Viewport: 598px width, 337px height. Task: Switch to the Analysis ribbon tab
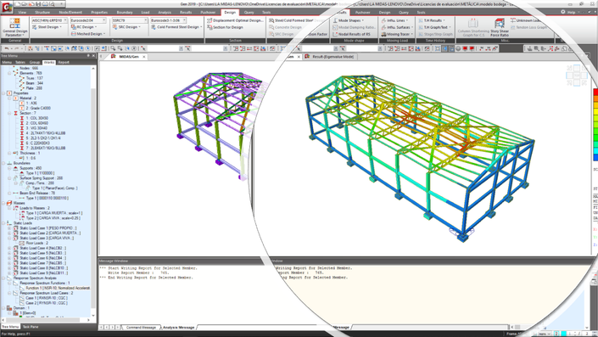[165, 12]
